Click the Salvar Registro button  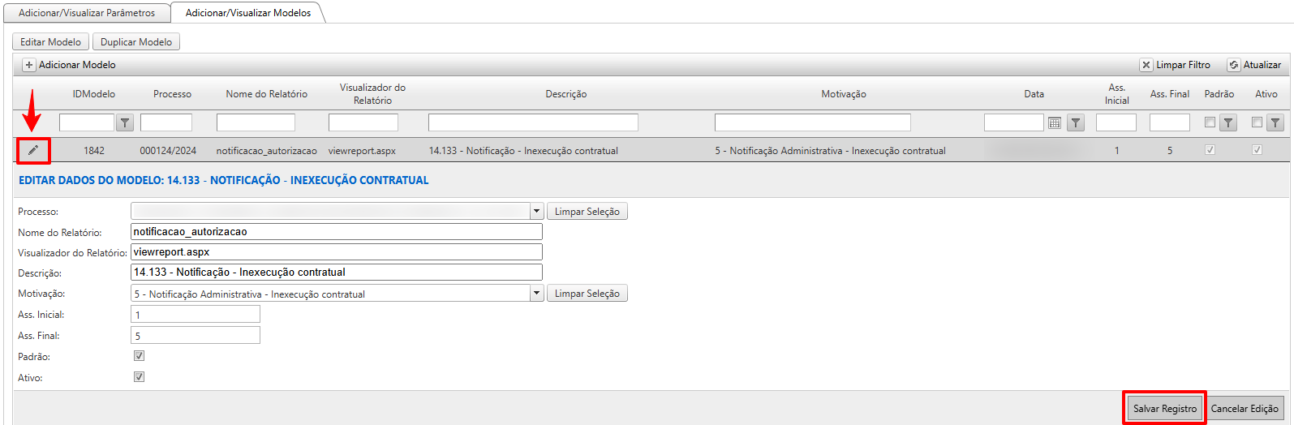(x=1164, y=409)
